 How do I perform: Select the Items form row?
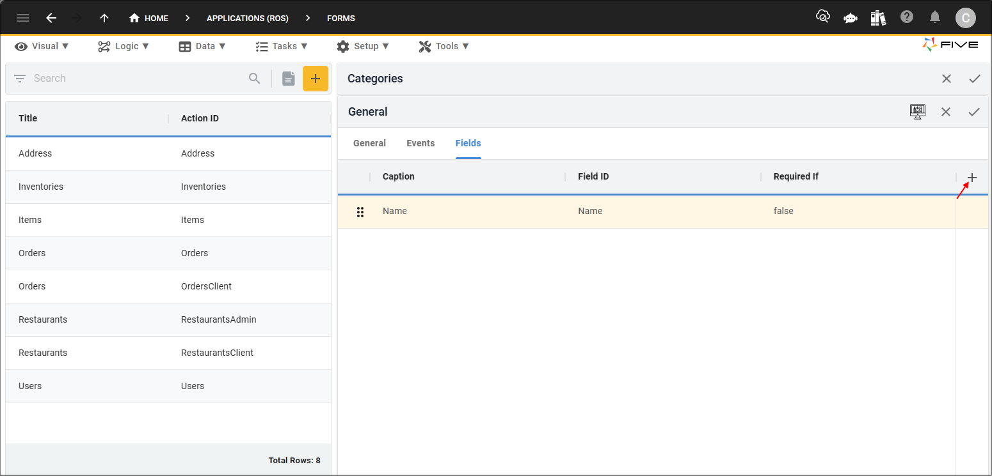(168, 220)
